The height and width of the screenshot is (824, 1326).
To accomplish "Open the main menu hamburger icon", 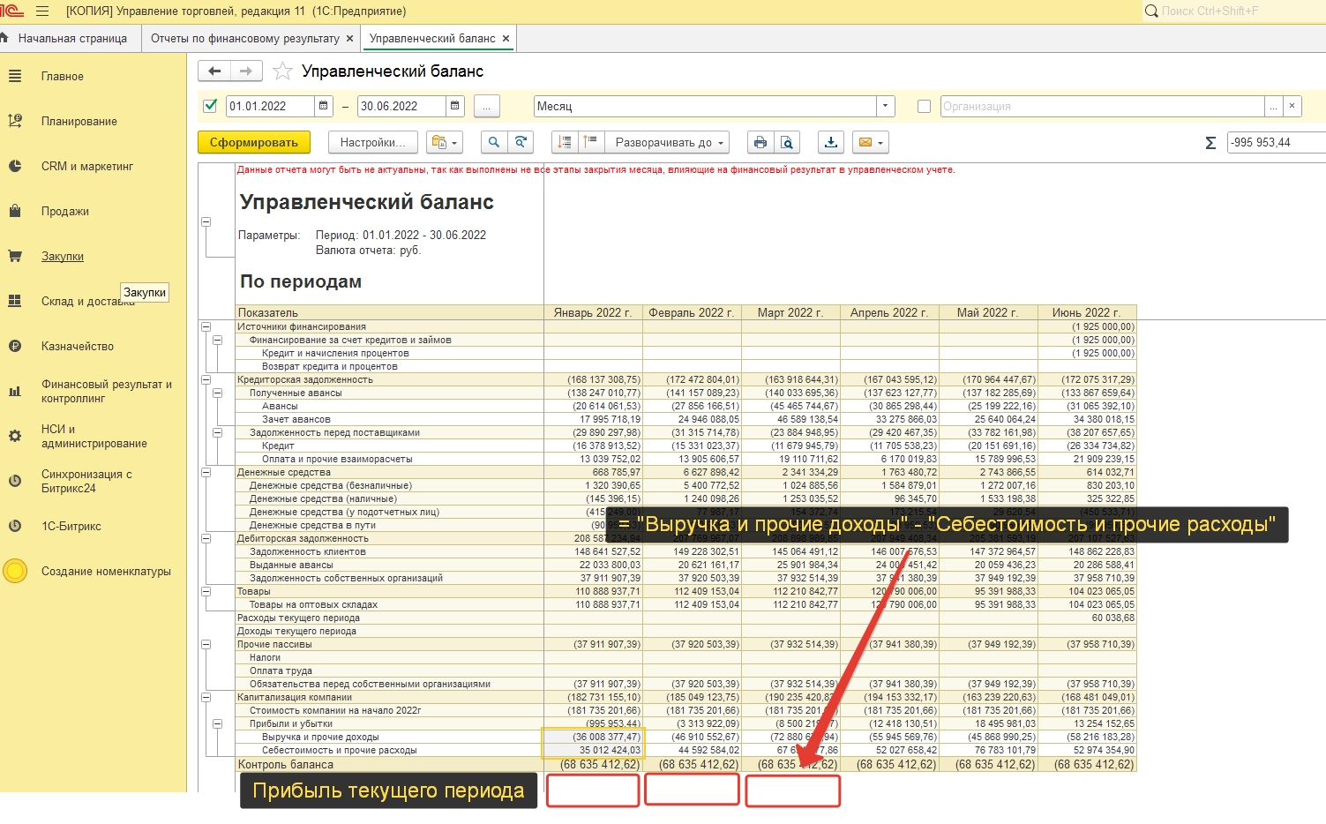I will pos(42,11).
